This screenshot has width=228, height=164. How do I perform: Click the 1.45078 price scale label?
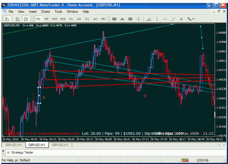point(221,136)
